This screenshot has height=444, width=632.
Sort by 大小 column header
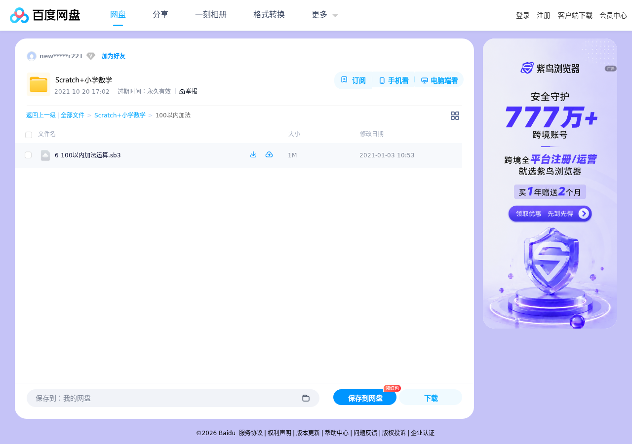click(294, 134)
